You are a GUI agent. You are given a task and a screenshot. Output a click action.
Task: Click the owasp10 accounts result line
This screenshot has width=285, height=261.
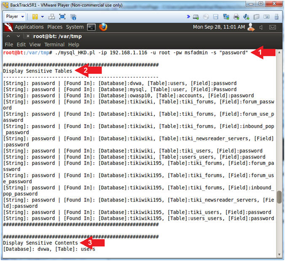tap(129, 95)
